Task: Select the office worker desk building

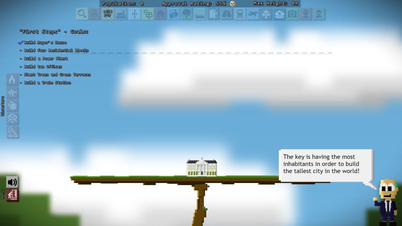Action: pos(173,14)
